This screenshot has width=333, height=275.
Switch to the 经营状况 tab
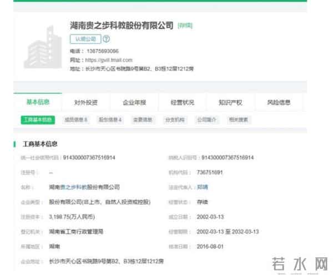coord(183,103)
